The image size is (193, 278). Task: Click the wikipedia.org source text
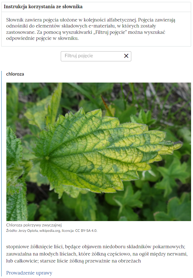point(50,231)
